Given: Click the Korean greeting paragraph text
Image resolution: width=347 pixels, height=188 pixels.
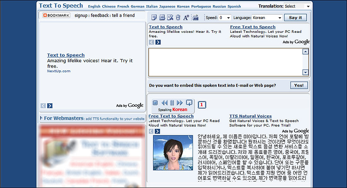Looking at the screenshot, I should 253,158.
